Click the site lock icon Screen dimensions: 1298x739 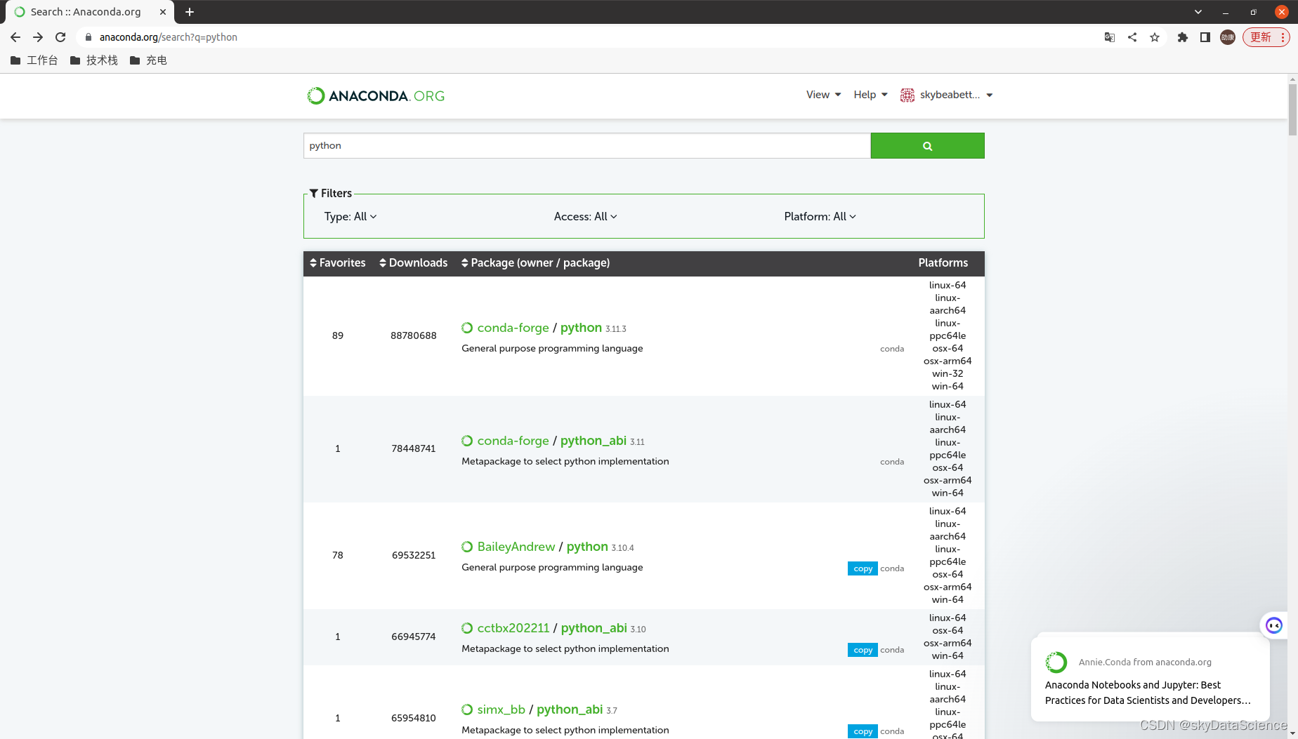pyautogui.click(x=88, y=37)
